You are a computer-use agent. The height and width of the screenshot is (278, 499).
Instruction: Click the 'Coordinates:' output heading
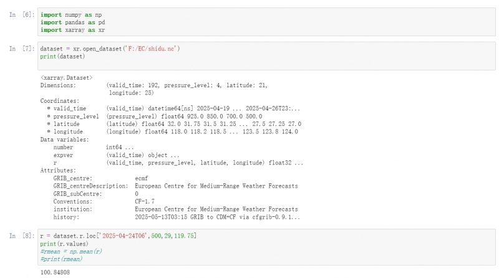[59, 100]
